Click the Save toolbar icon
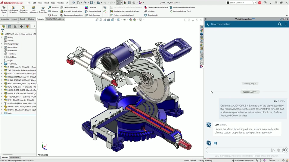Viewport: 289px width, 162px height. coord(92,3)
